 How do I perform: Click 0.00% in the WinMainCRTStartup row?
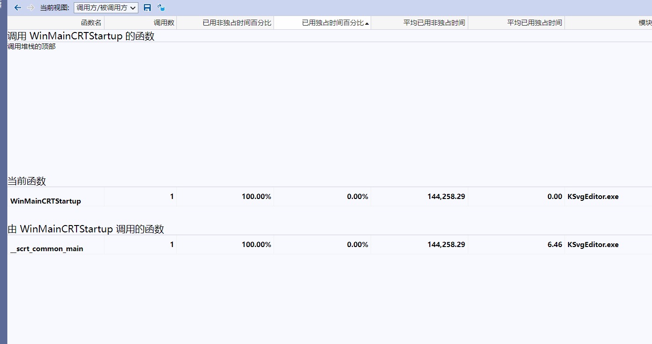358,197
